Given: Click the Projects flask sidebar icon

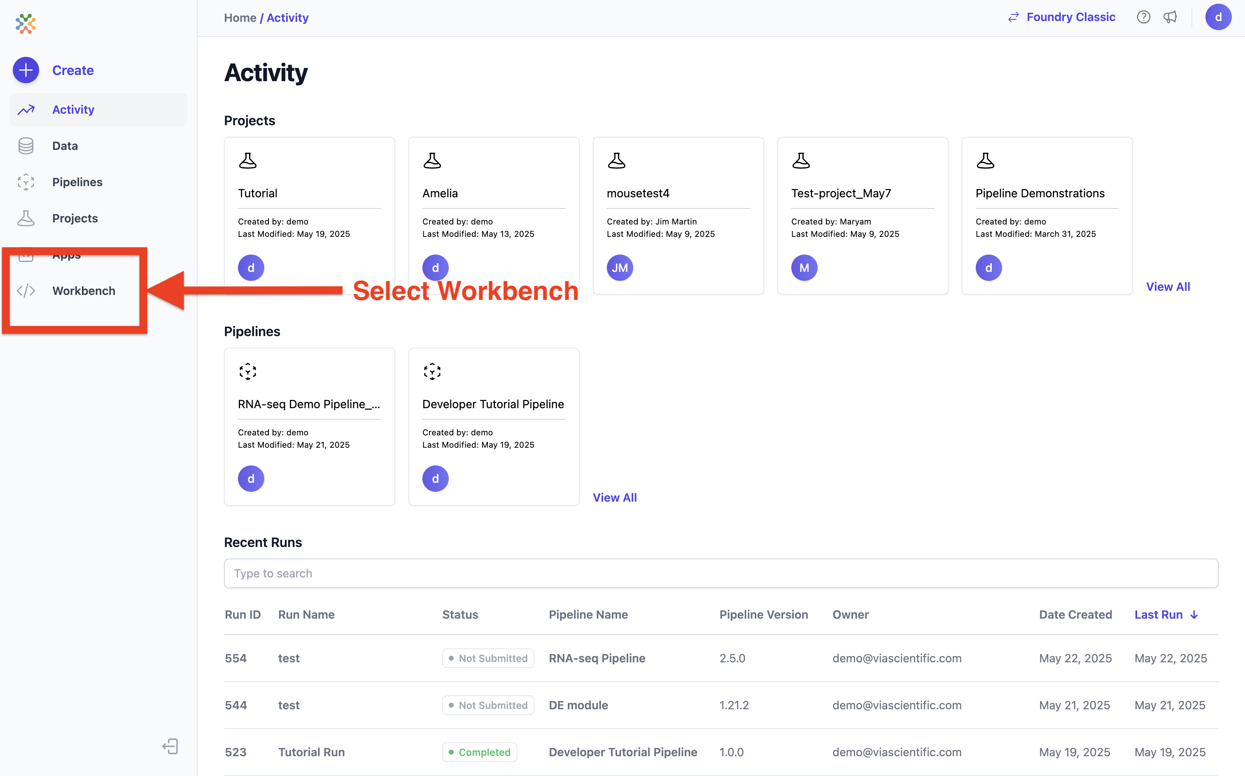Looking at the screenshot, I should 26,218.
